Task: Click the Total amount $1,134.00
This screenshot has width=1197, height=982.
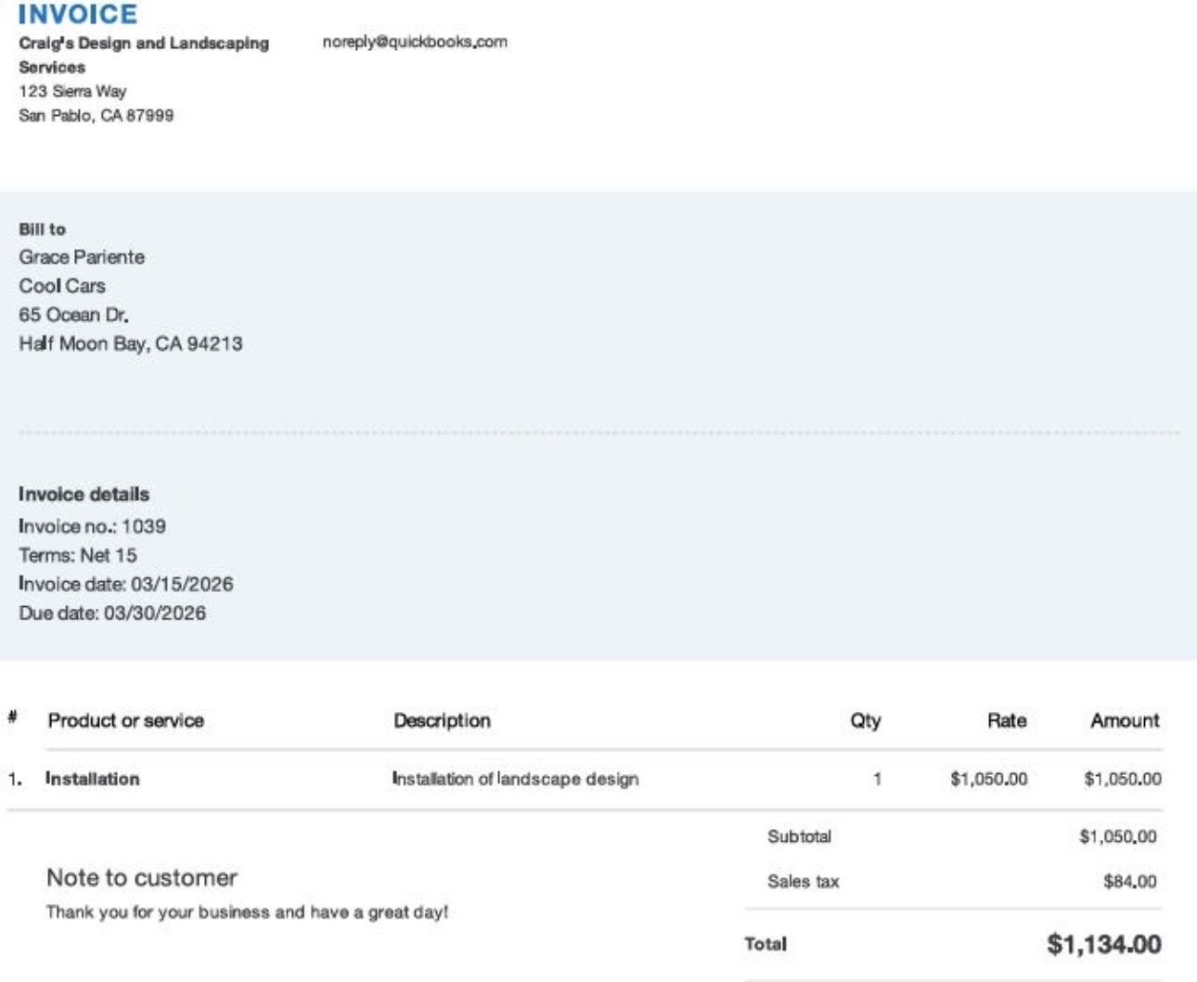Action: 1103,944
